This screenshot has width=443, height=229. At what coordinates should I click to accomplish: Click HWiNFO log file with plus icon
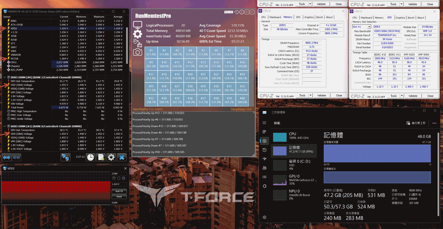click(101, 158)
